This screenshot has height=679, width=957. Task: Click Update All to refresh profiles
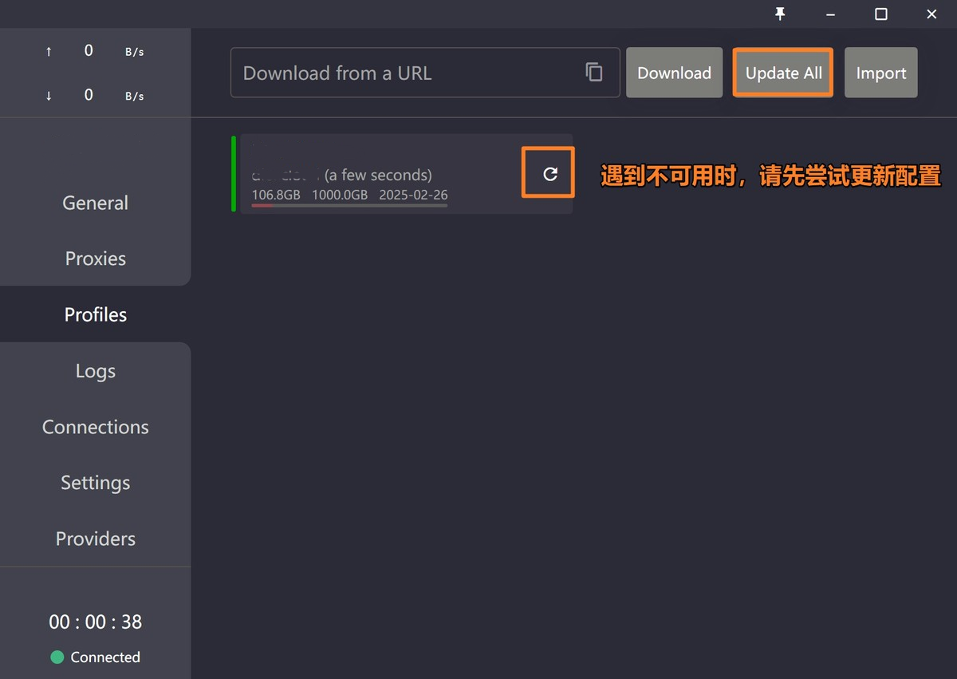[782, 72]
